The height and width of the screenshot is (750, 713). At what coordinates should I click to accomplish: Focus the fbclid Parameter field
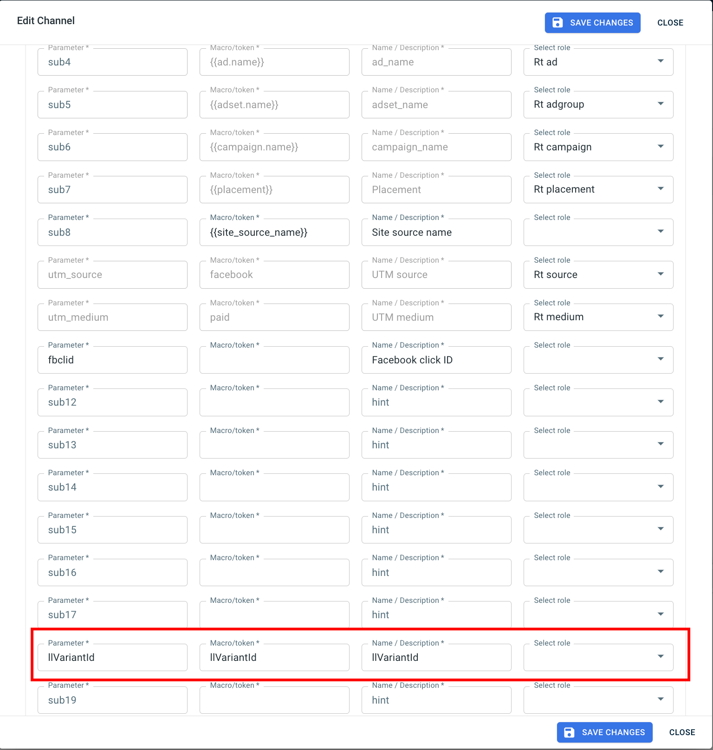[x=112, y=360]
